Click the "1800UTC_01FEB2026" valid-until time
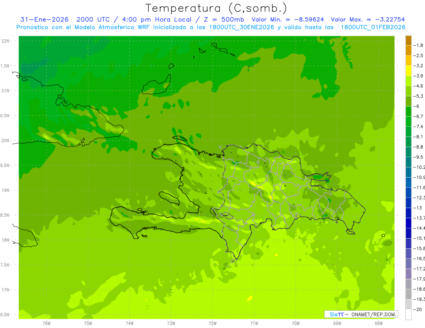Screen dimensions: 425x328 373,27
